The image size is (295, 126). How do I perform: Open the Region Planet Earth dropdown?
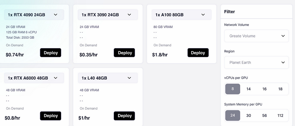tap(256, 63)
